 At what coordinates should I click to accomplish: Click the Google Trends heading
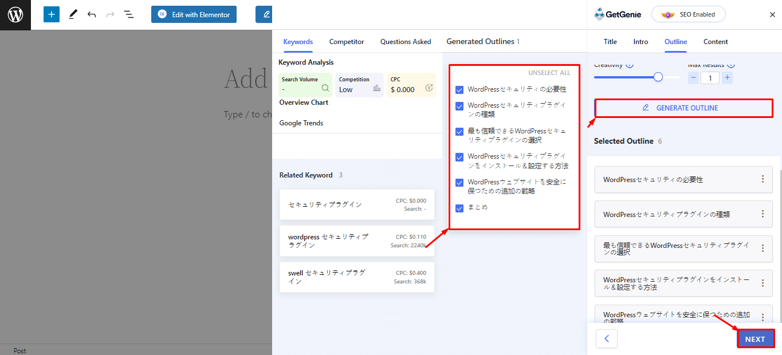tap(301, 123)
